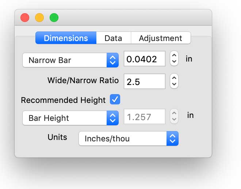
Task: Decrease Wide/Narrow Ratio with stepper down arrow
Action: click(174, 85)
